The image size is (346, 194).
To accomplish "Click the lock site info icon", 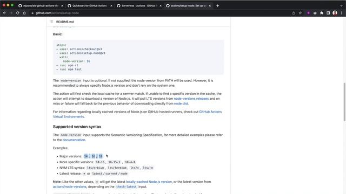I will pos(32,13).
